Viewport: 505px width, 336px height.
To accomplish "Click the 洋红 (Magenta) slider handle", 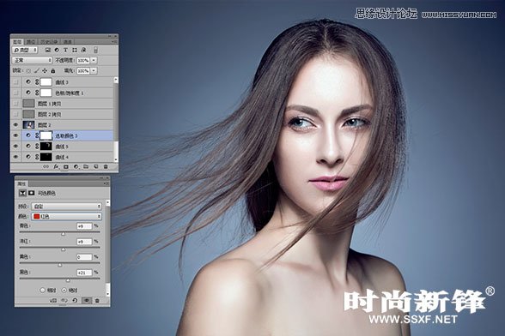I will 64,249.
